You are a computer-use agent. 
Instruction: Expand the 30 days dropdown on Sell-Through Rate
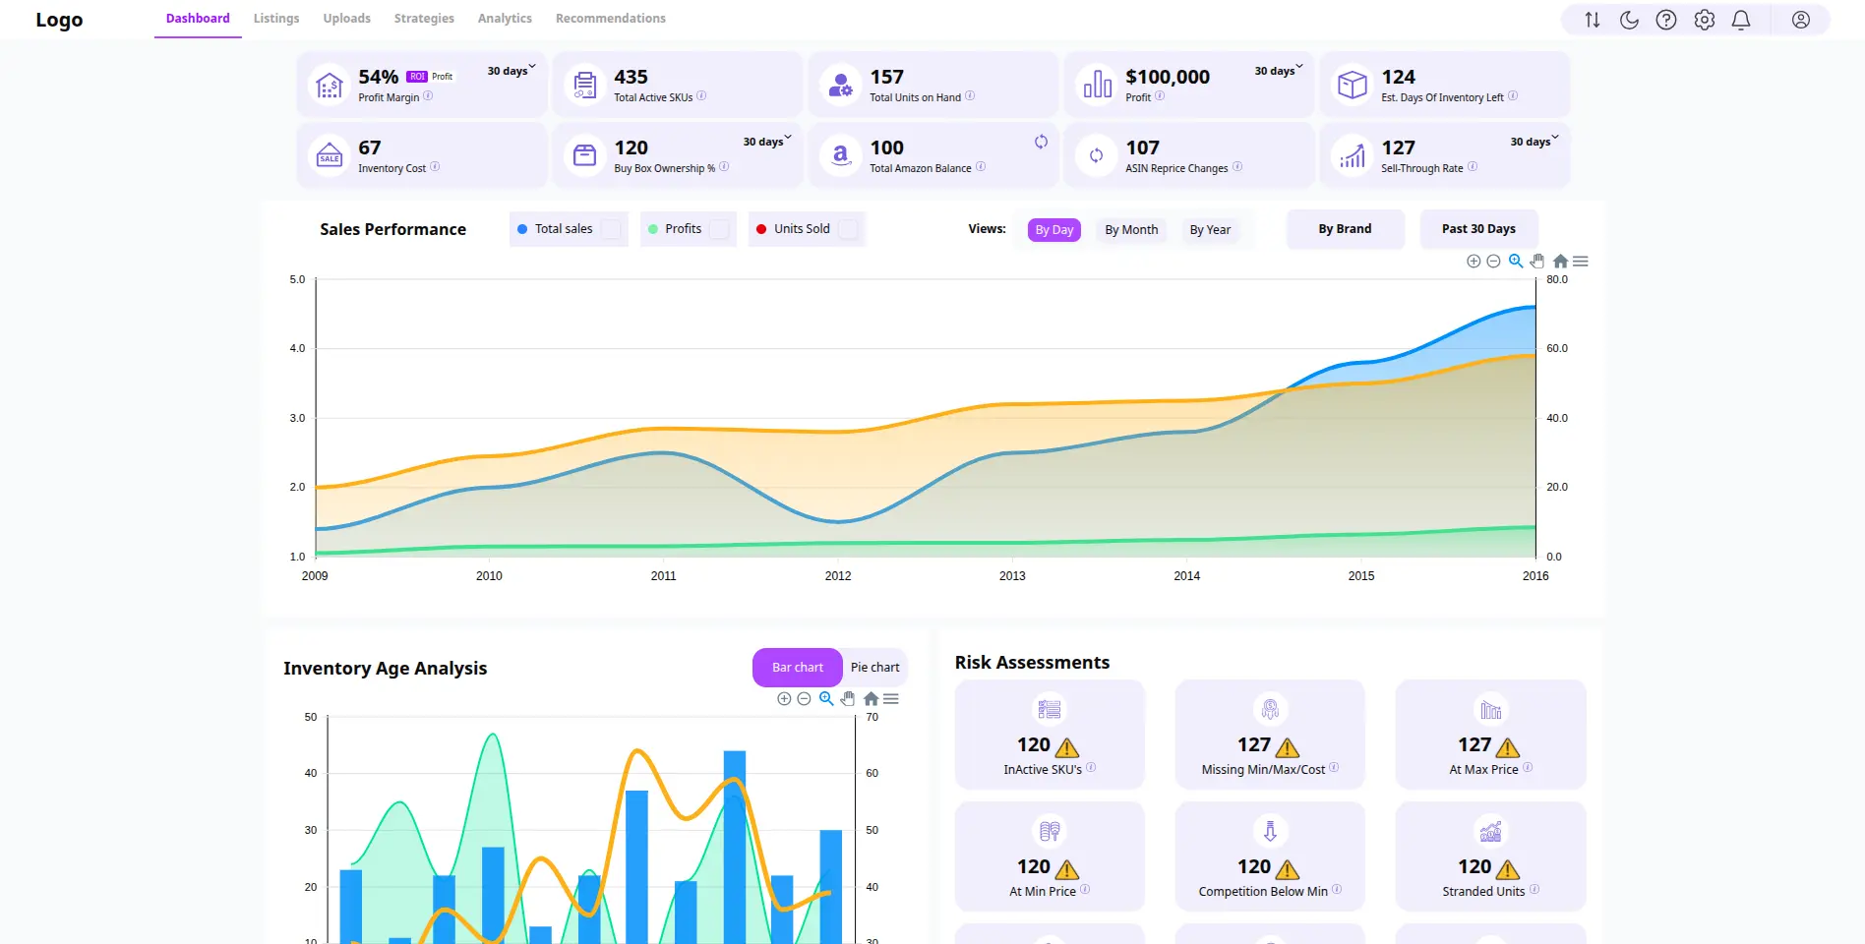(x=1534, y=141)
